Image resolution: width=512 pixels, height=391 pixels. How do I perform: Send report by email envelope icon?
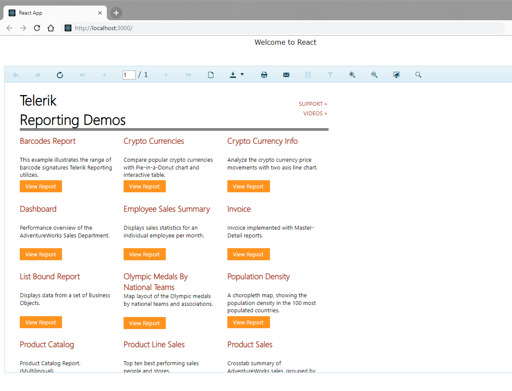click(x=286, y=75)
